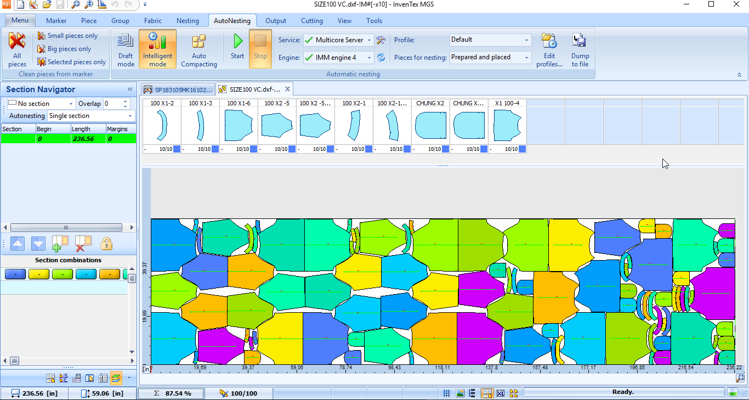Switch to Fabric ribbon tab

pos(153,21)
